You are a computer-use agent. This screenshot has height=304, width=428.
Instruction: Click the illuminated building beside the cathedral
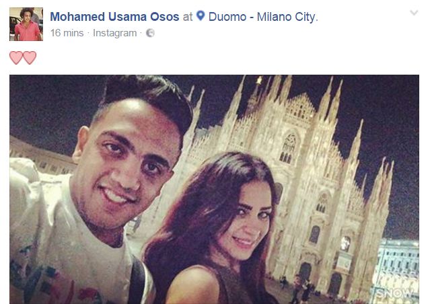point(398,266)
